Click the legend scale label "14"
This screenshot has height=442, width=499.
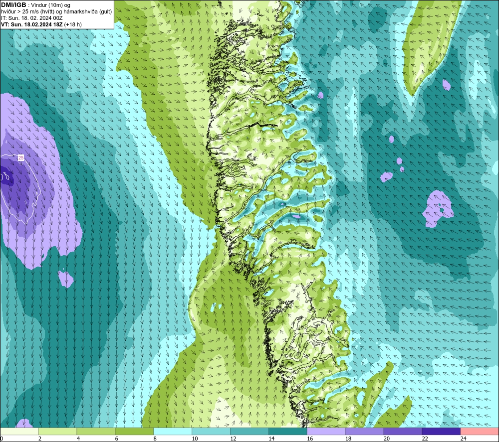coord(271,439)
